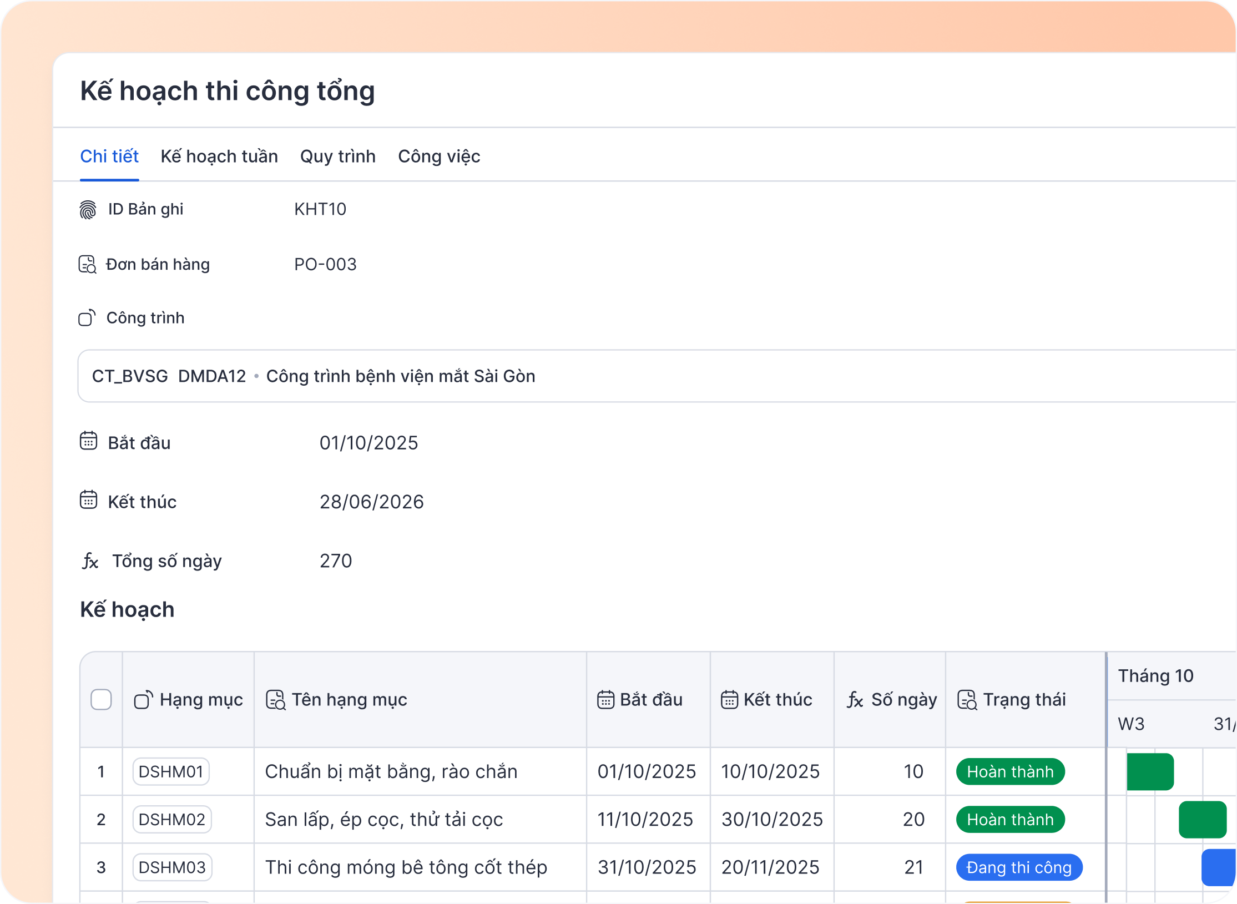Click the Số ngày column fx icon

coord(855,700)
